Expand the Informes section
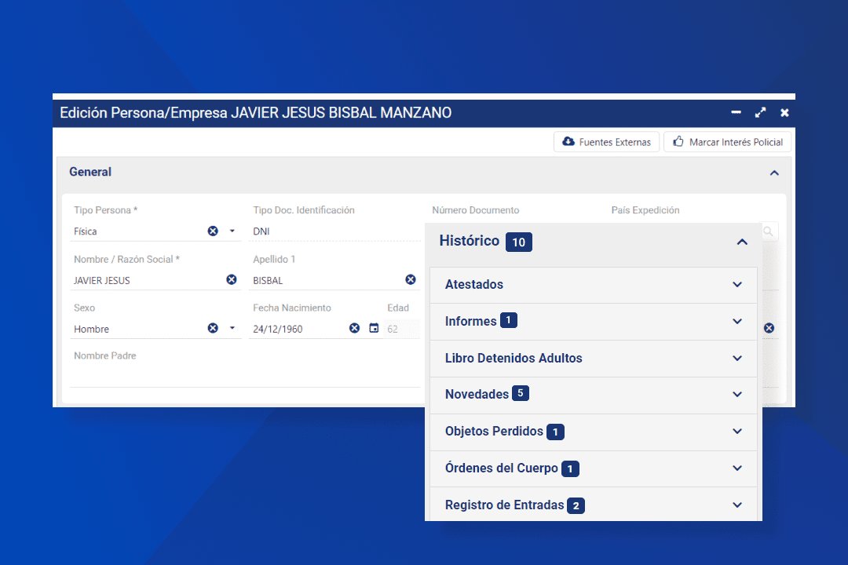The height and width of the screenshot is (565, 848). click(737, 321)
